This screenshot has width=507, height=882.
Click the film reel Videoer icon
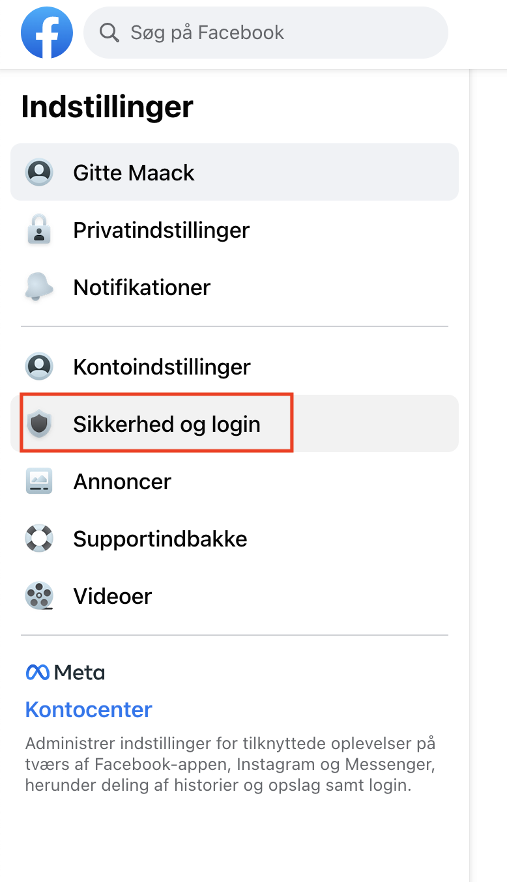pos(39,596)
